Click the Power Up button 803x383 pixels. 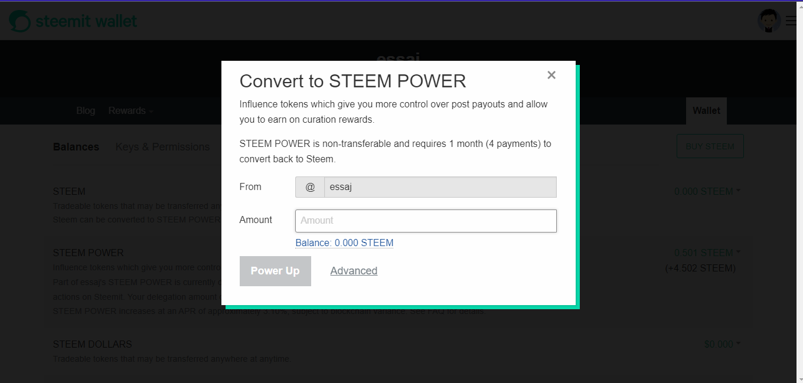(275, 271)
